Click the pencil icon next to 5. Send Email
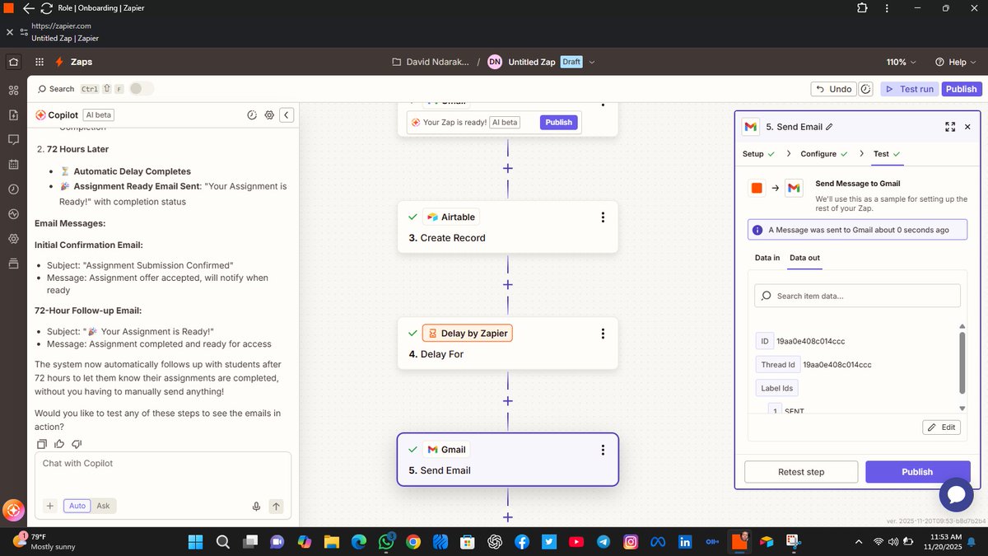 click(x=830, y=127)
